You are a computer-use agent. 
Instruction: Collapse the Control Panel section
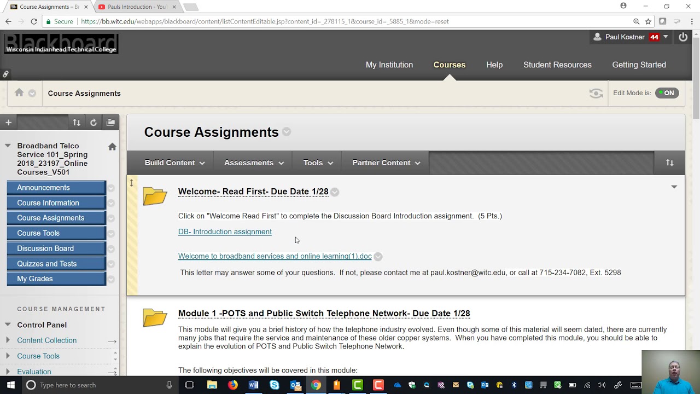tap(8, 325)
